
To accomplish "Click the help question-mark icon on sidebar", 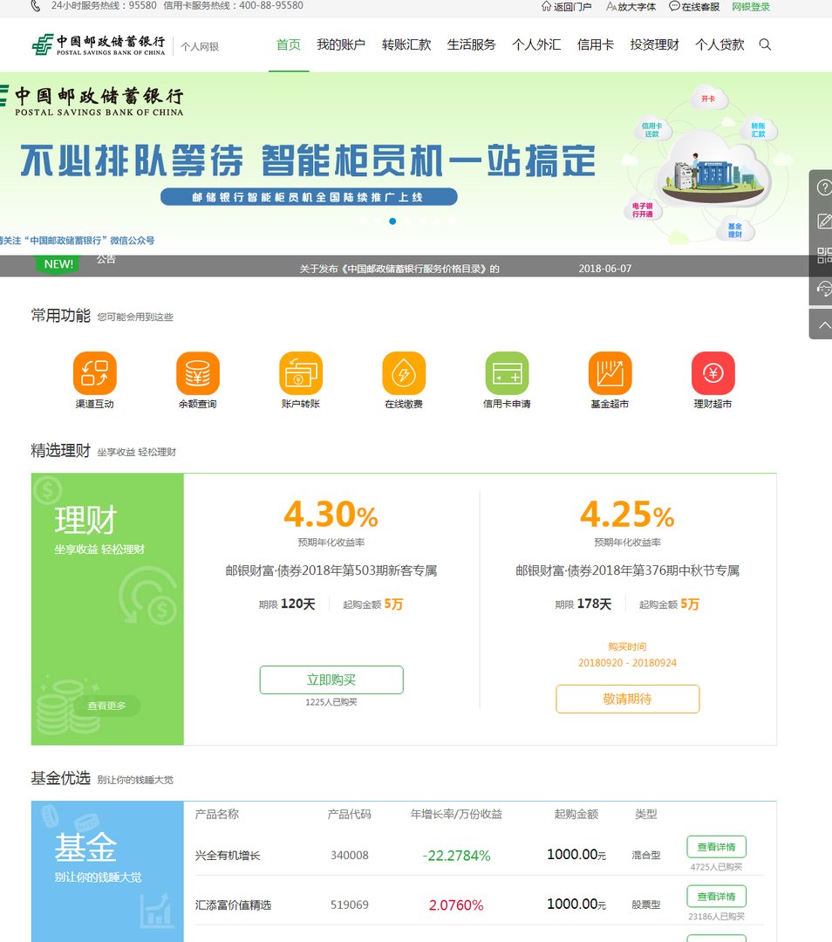I will point(823,186).
